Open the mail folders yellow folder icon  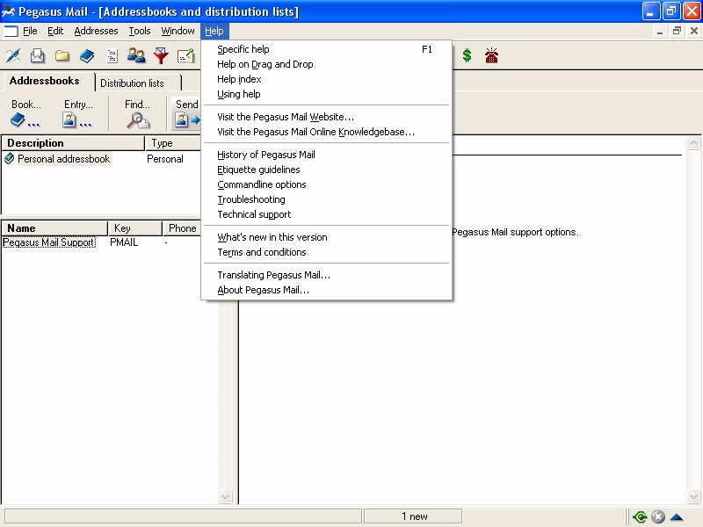click(x=62, y=55)
